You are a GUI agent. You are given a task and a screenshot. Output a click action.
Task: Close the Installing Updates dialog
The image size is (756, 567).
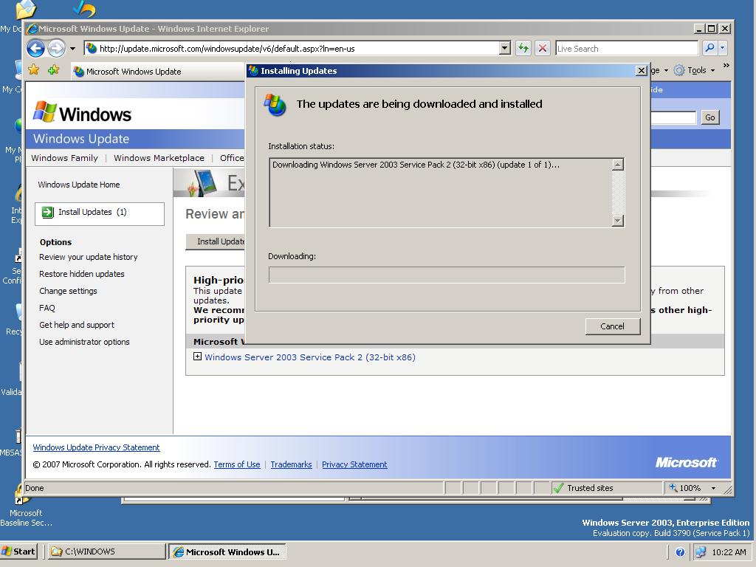(642, 71)
